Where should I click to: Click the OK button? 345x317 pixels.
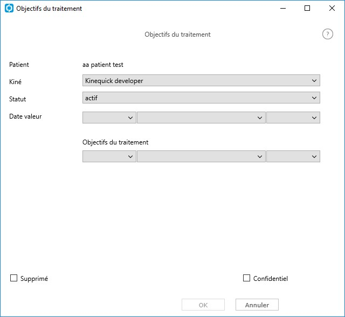pos(203,305)
